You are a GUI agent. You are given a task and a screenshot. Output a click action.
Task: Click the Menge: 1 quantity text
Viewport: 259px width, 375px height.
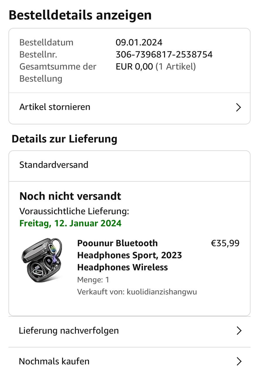[x=93, y=280]
